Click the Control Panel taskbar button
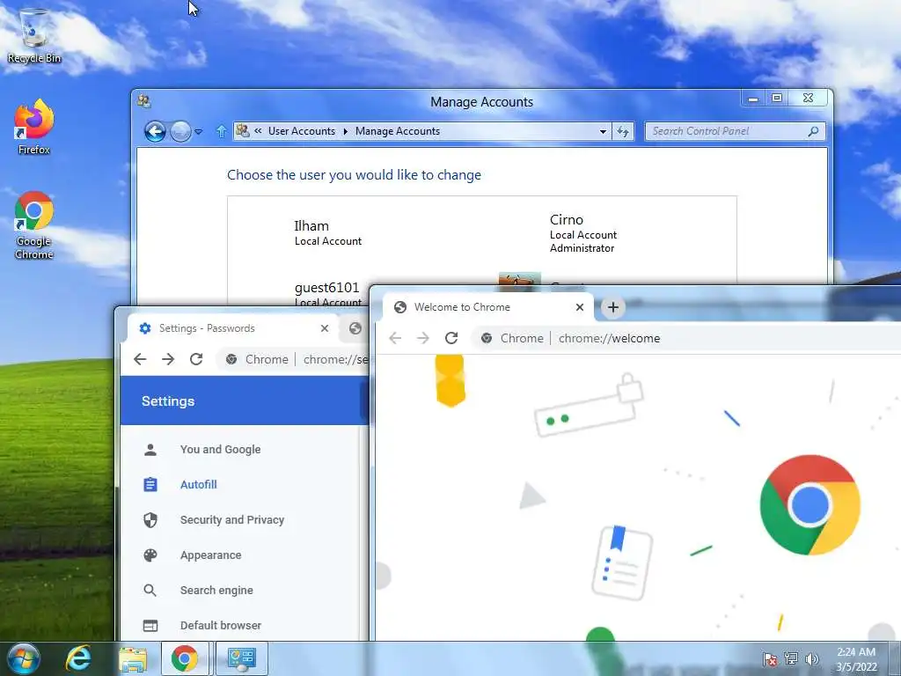This screenshot has height=676, width=901. [242, 658]
